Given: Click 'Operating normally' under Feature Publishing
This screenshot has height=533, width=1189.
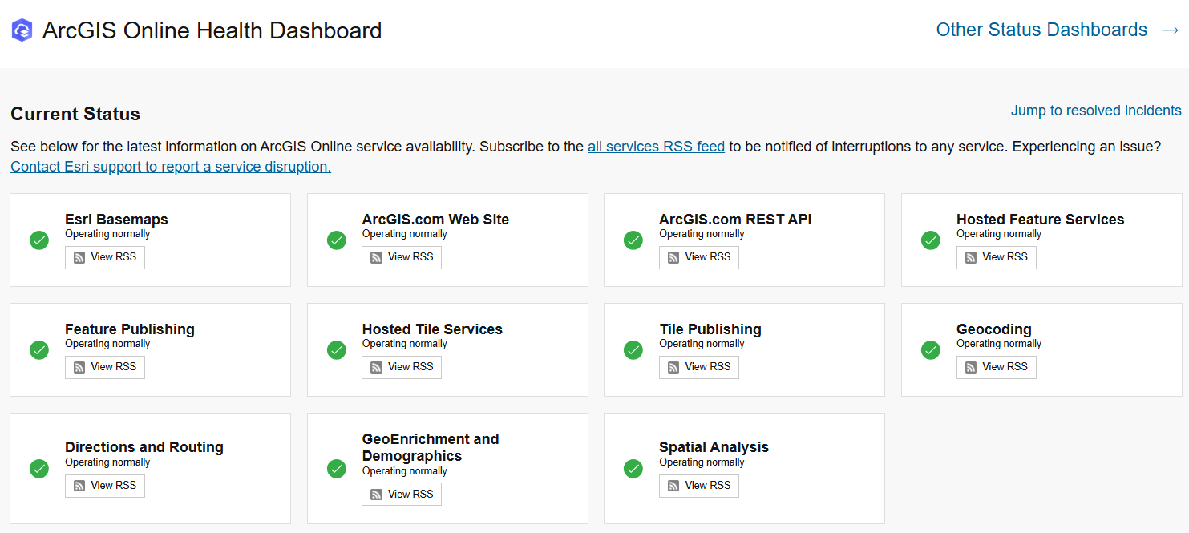Looking at the screenshot, I should [x=107, y=344].
